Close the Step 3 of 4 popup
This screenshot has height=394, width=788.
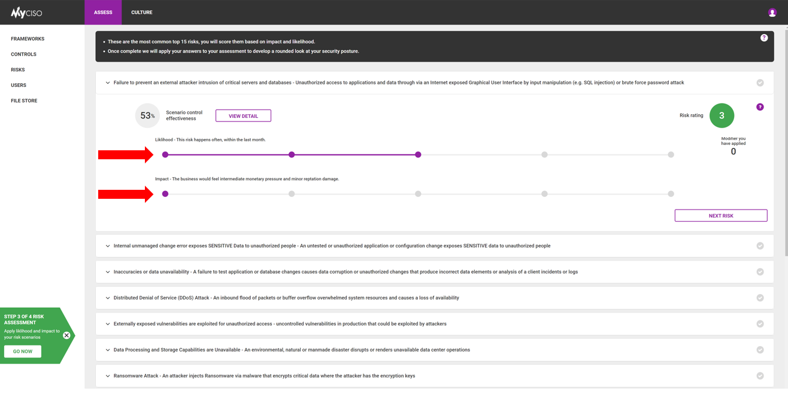click(x=66, y=335)
